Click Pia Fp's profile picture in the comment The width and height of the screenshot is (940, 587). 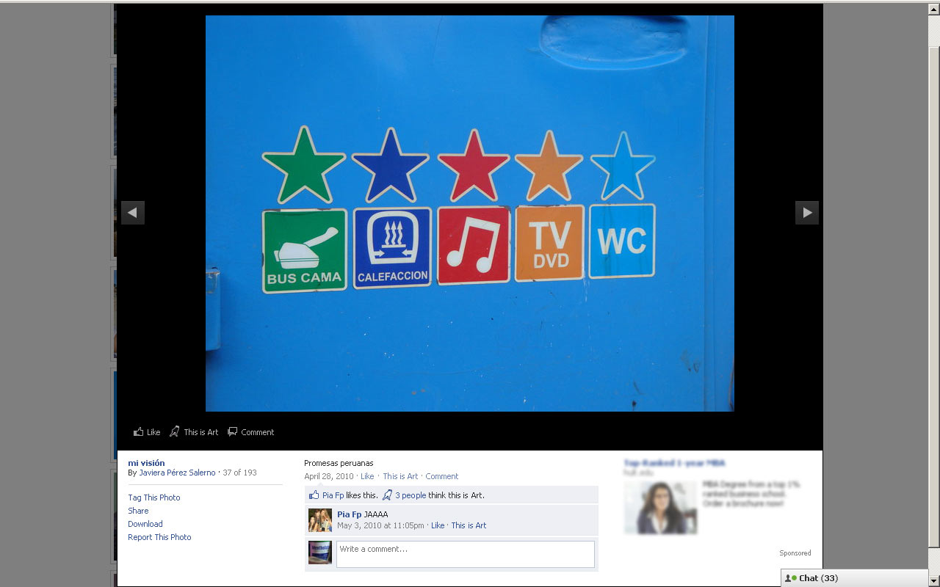click(x=319, y=520)
